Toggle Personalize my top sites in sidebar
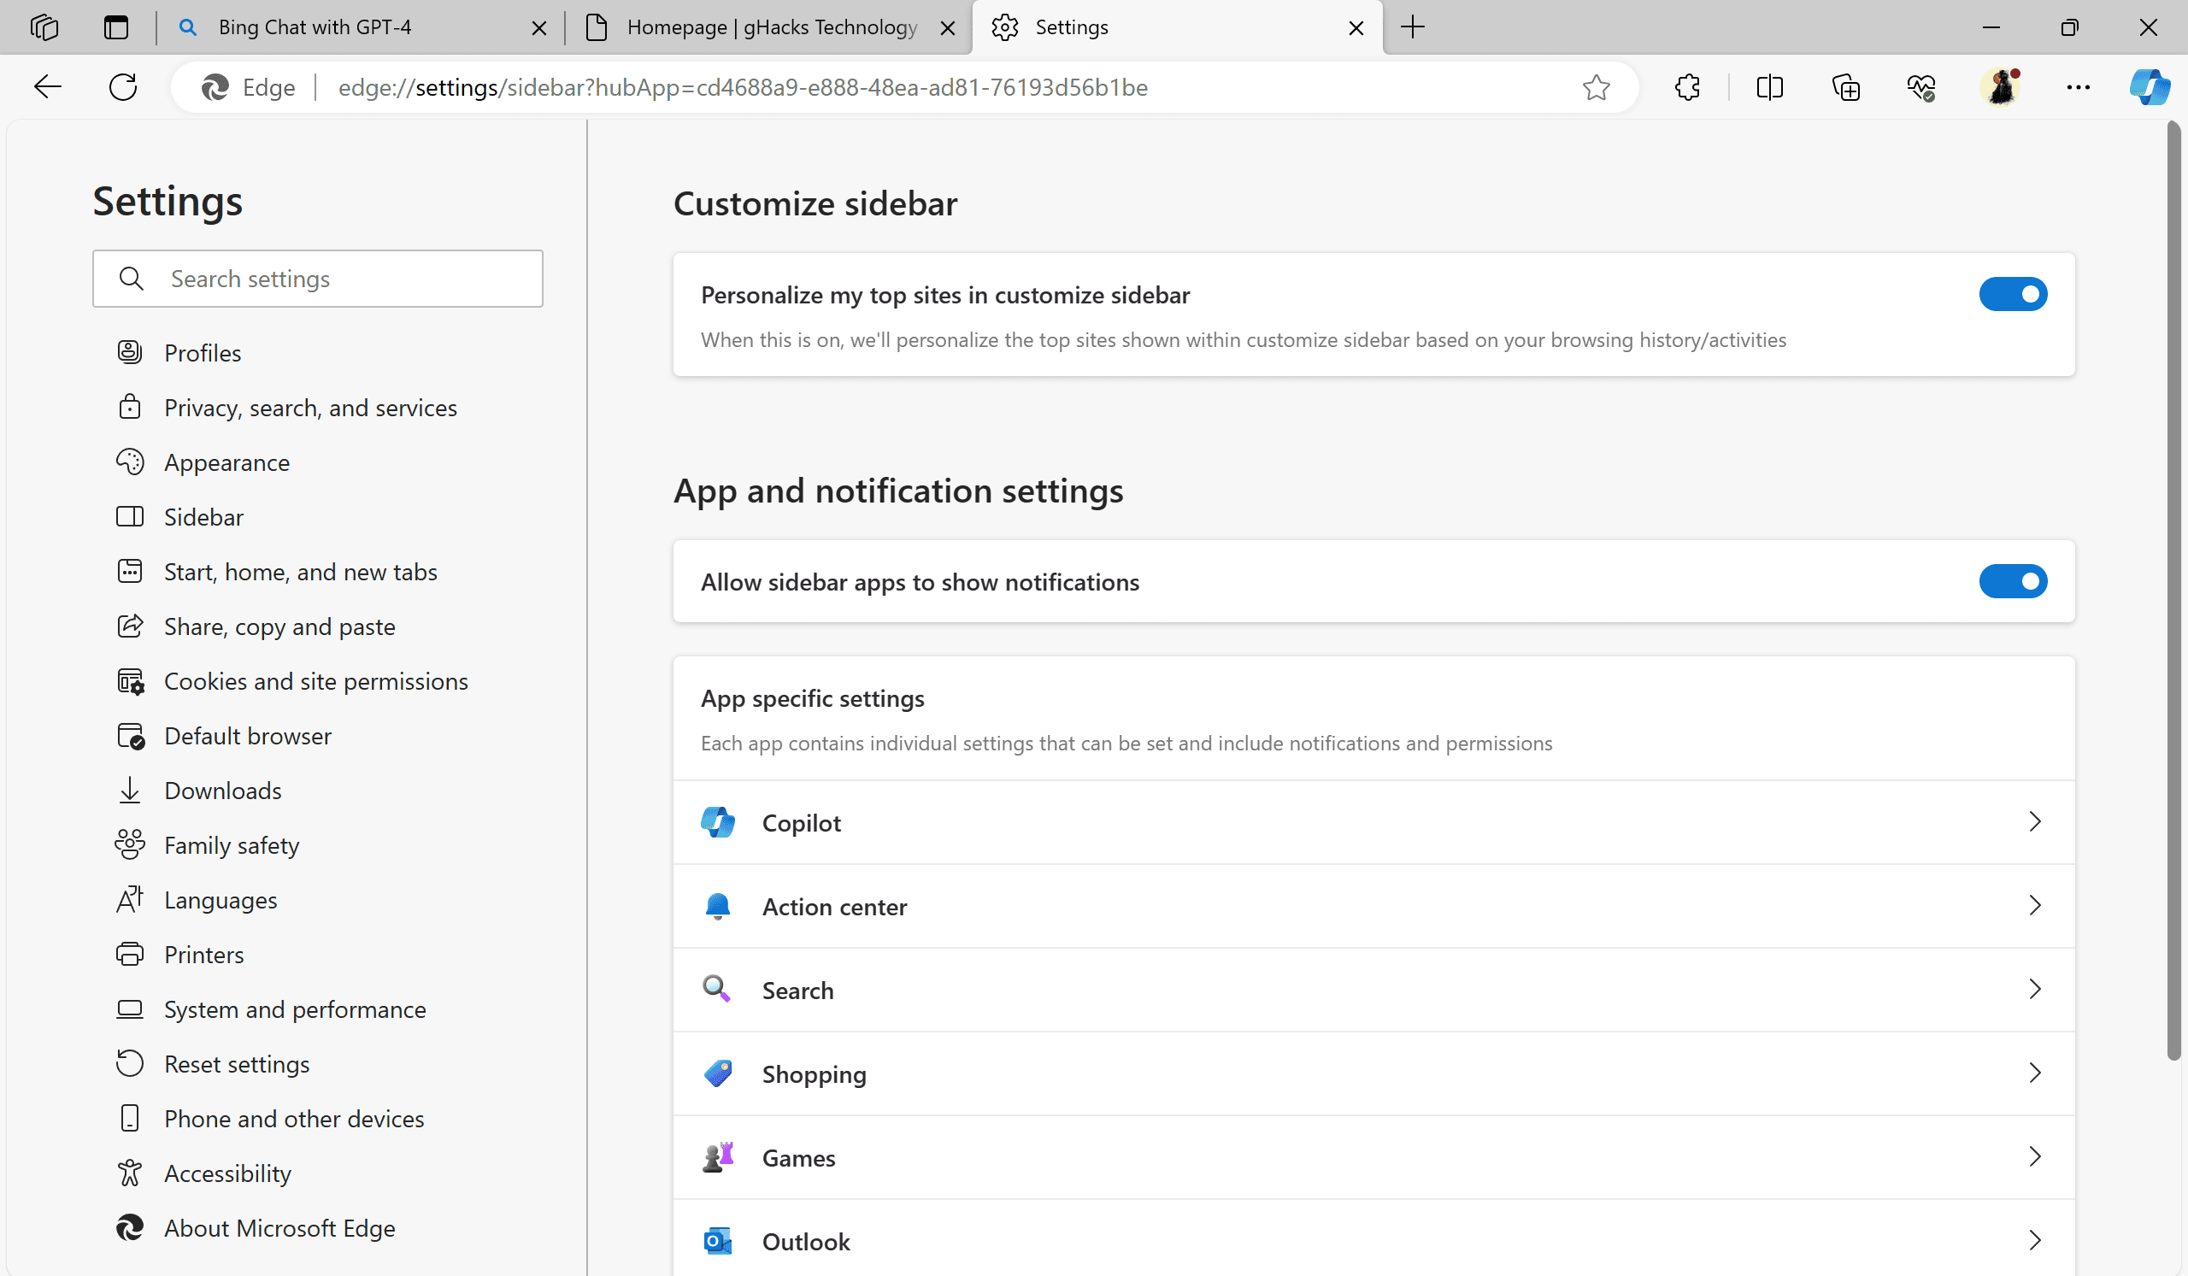Screen dimensions: 2188x1276 click(2014, 295)
